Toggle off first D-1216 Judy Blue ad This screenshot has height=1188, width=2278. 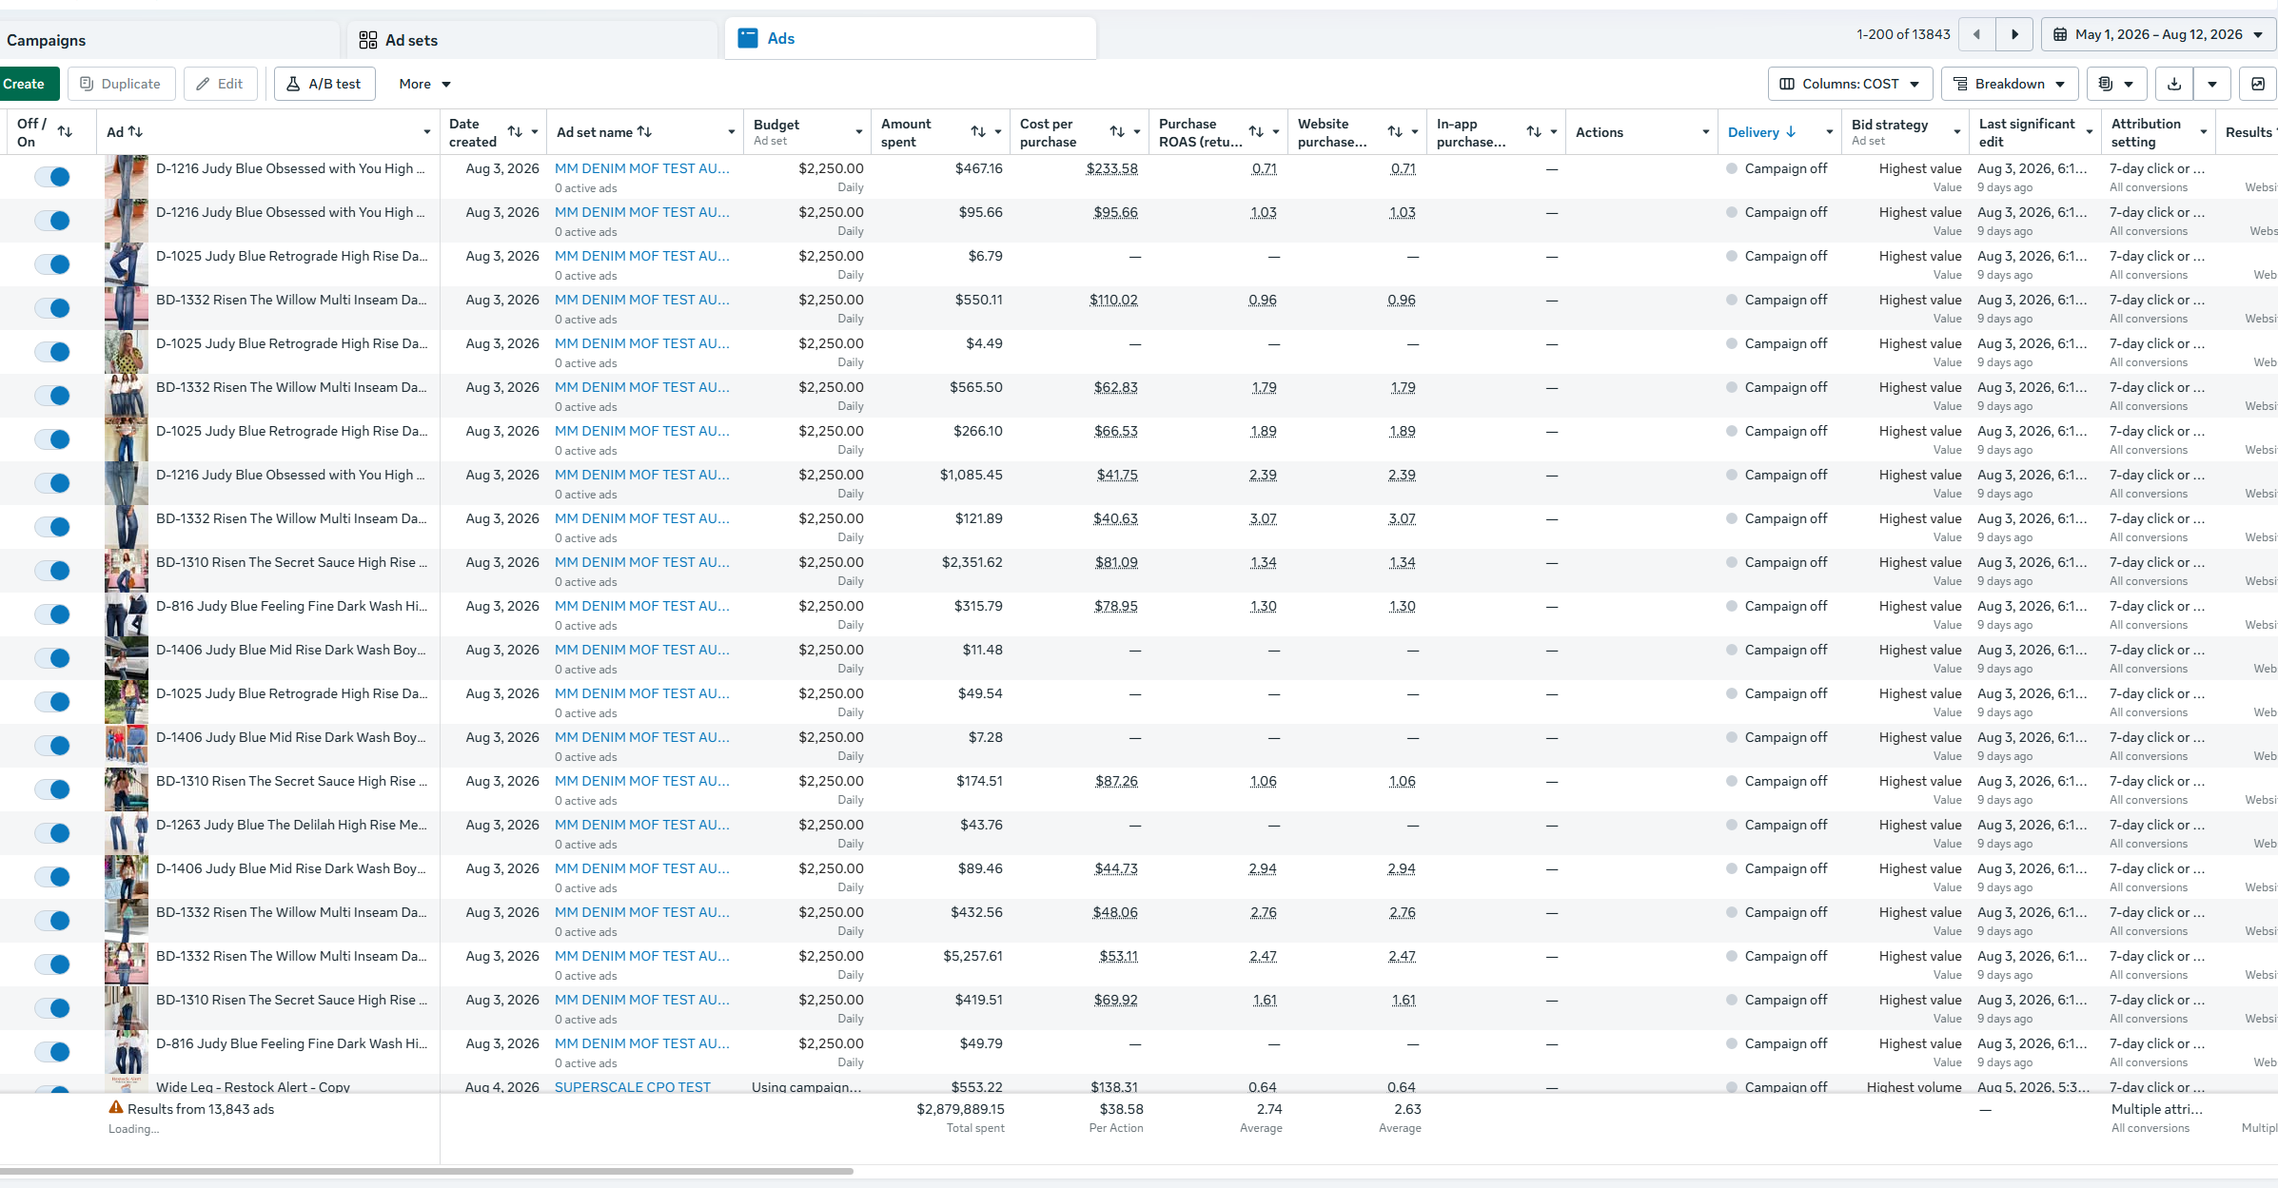click(52, 177)
